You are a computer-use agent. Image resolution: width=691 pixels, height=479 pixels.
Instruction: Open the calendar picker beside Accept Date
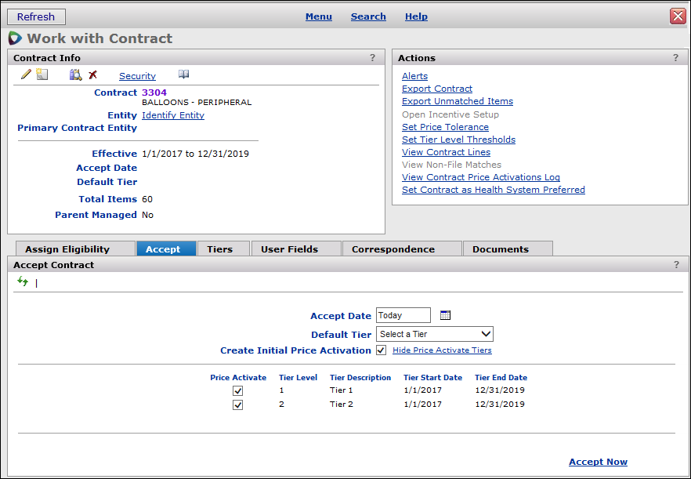coord(445,315)
